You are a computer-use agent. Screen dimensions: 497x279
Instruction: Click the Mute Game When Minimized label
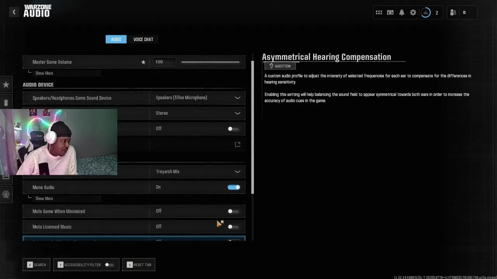[x=59, y=211]
